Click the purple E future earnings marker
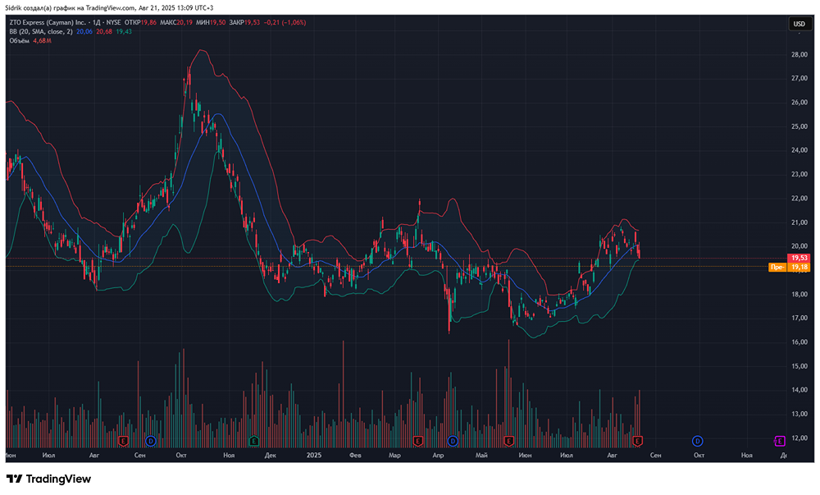 [x=779, y=441]
